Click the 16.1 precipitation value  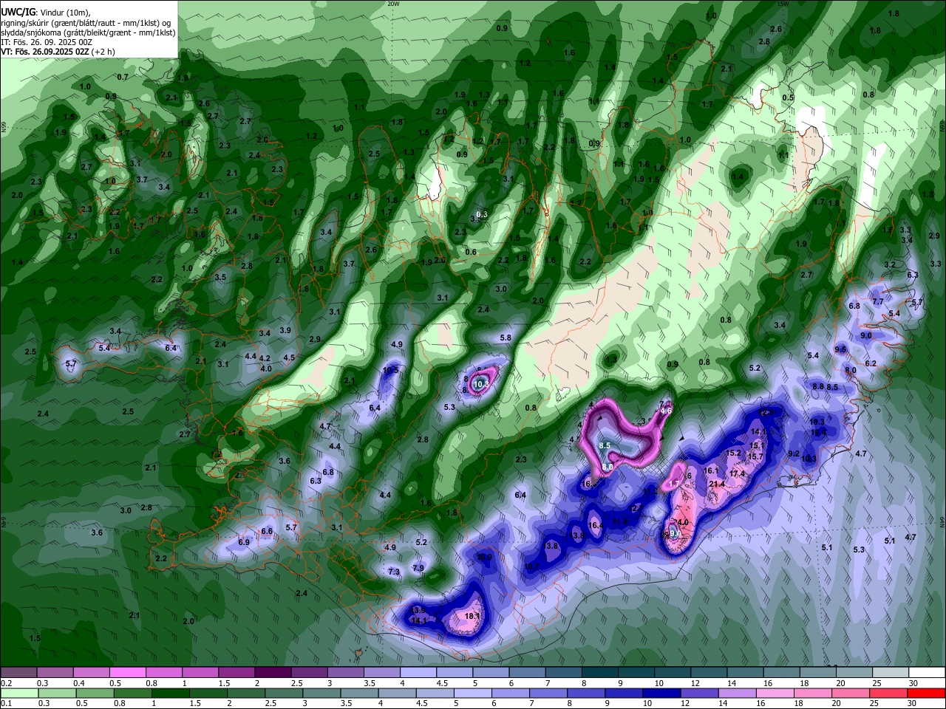(711, 470)
